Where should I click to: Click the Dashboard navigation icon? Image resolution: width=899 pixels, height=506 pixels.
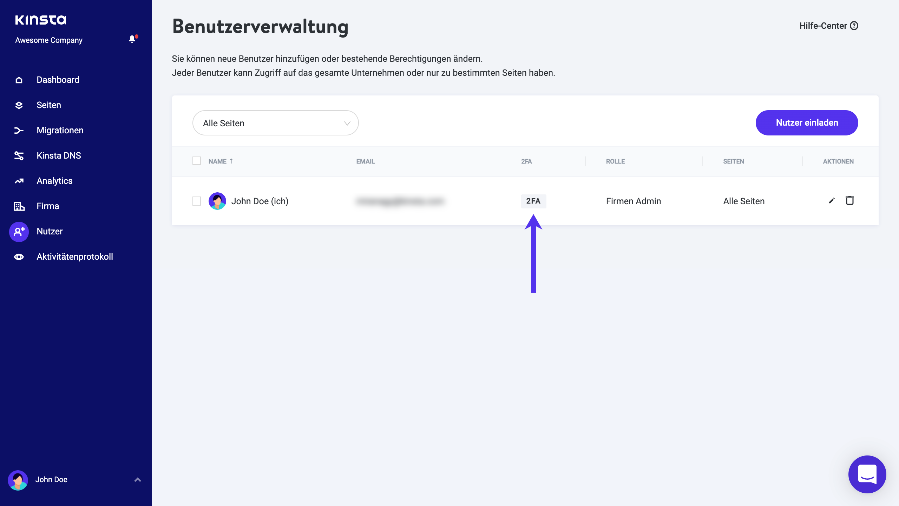pos(19,80)
